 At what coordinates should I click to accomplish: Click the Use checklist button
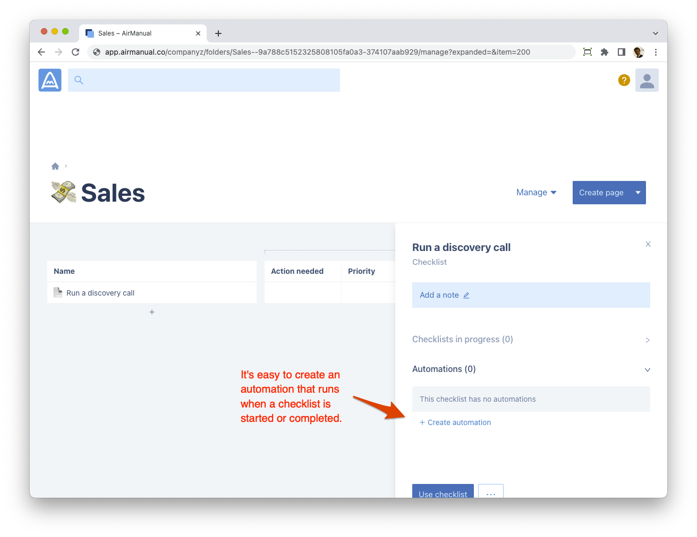(443, 491)
